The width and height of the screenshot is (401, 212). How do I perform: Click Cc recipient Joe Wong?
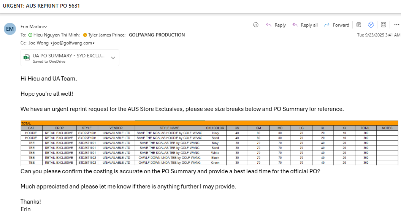point(62,43)
